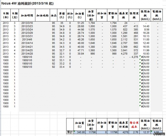Image resolution: width=166 pixels, height=136 pixels.
Task: Select total fuel cell 345.95
Action: tap(80, 132)
